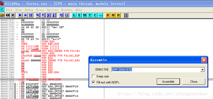
Task: Click the cyan ellipsis more-windows icon
Action: click(100, 15)
